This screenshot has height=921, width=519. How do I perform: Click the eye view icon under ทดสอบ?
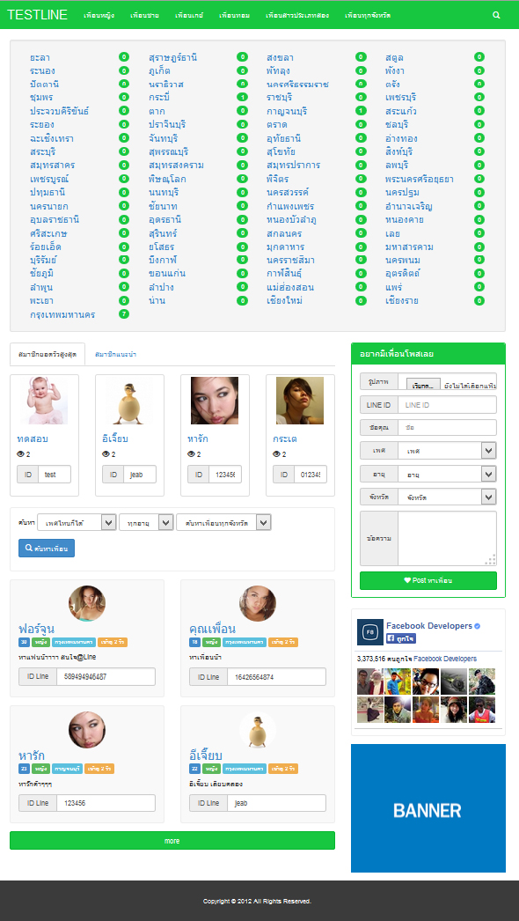[20, 454]
